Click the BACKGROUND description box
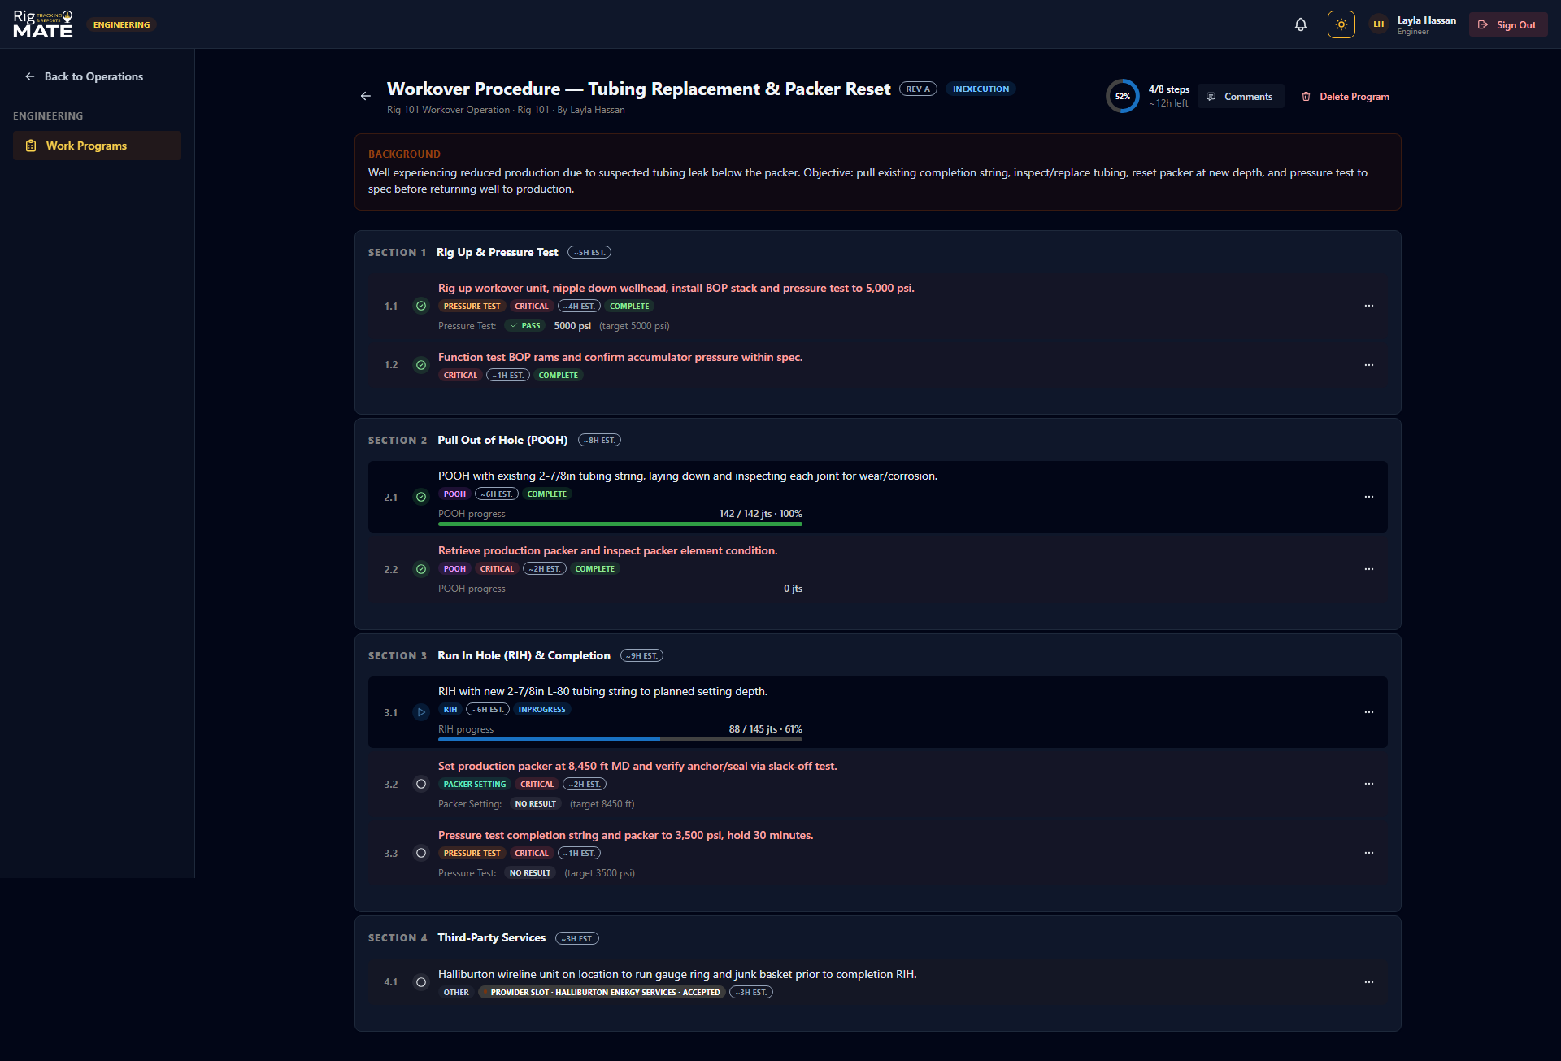Image resolution: width=1561 pixels, height=1061 pixels. coord(877,172)
